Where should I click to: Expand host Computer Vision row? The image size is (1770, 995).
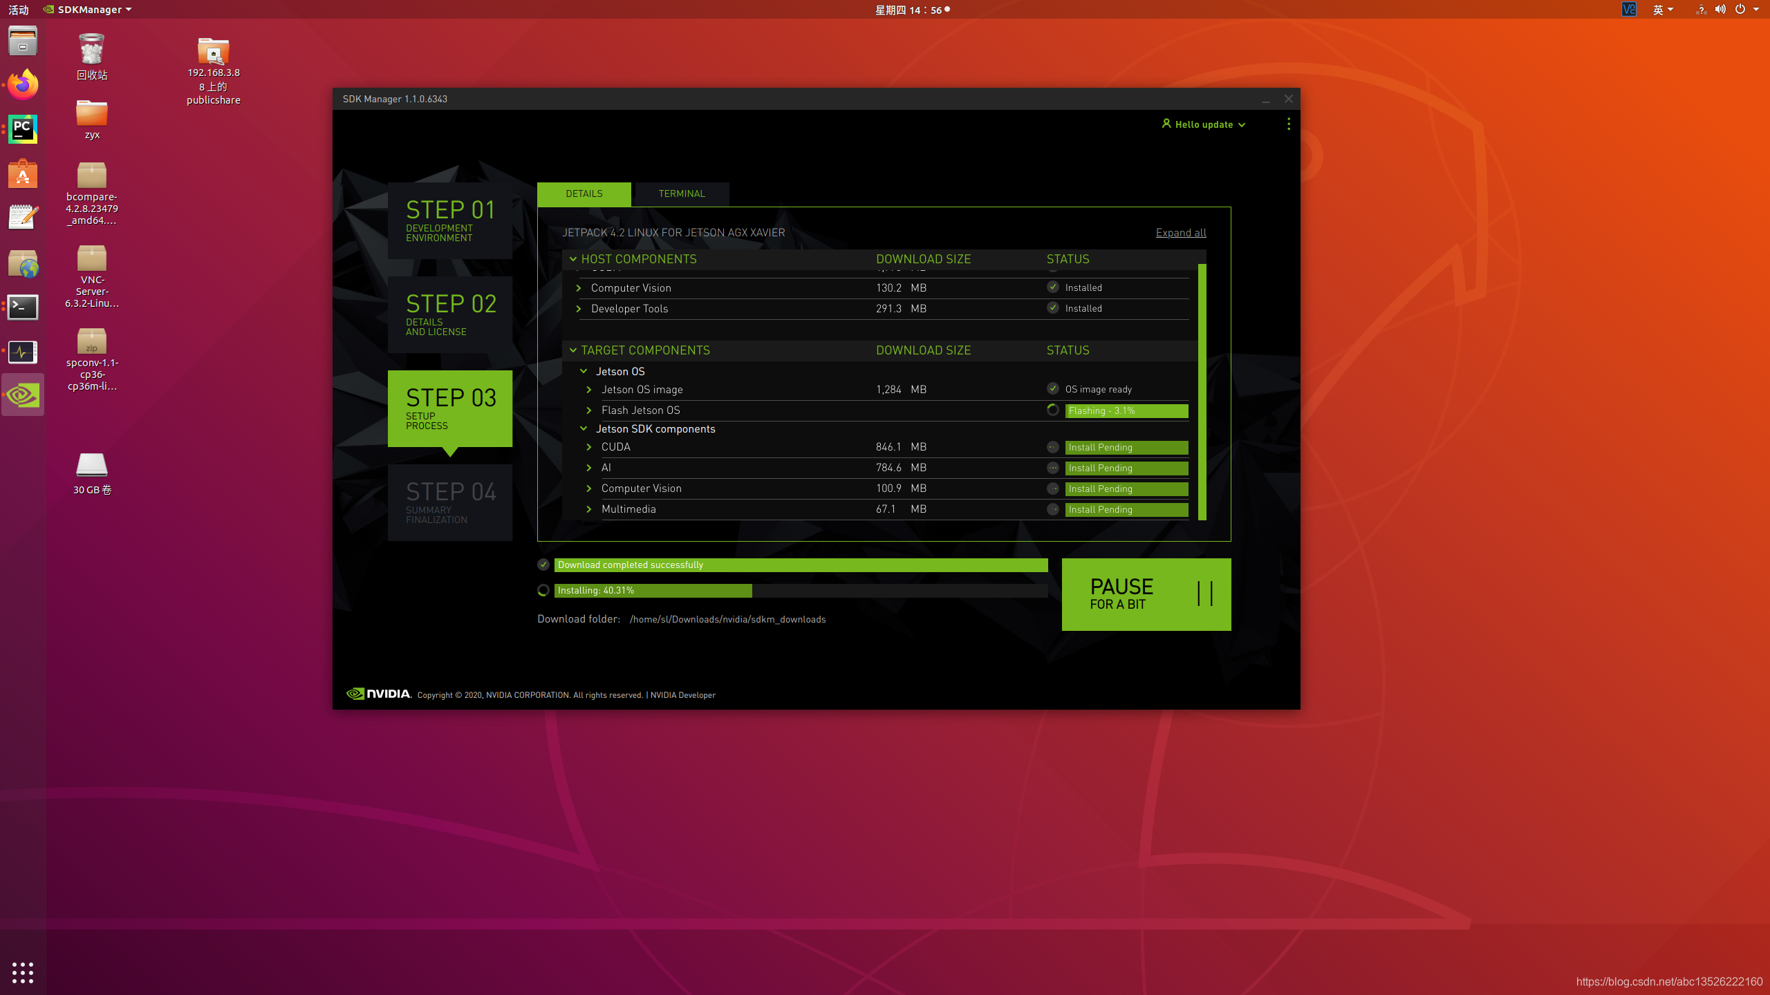579,288
